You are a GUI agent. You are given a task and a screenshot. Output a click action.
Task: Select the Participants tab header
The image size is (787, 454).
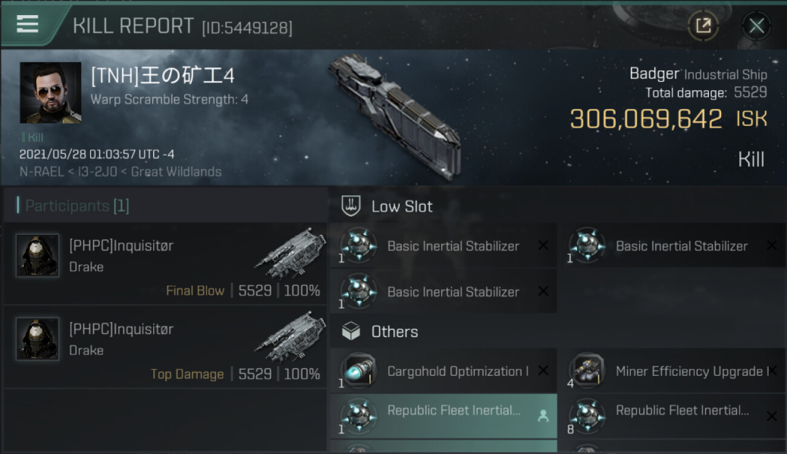point(77,206)
